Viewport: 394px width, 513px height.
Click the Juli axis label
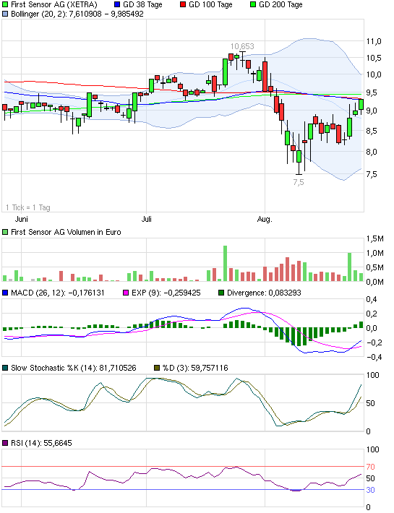click(x=146, y=219)
